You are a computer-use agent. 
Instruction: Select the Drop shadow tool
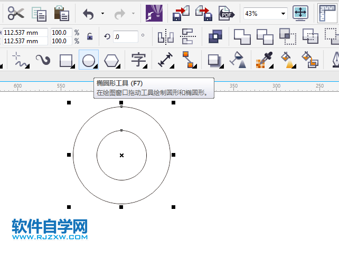(215, 61)
